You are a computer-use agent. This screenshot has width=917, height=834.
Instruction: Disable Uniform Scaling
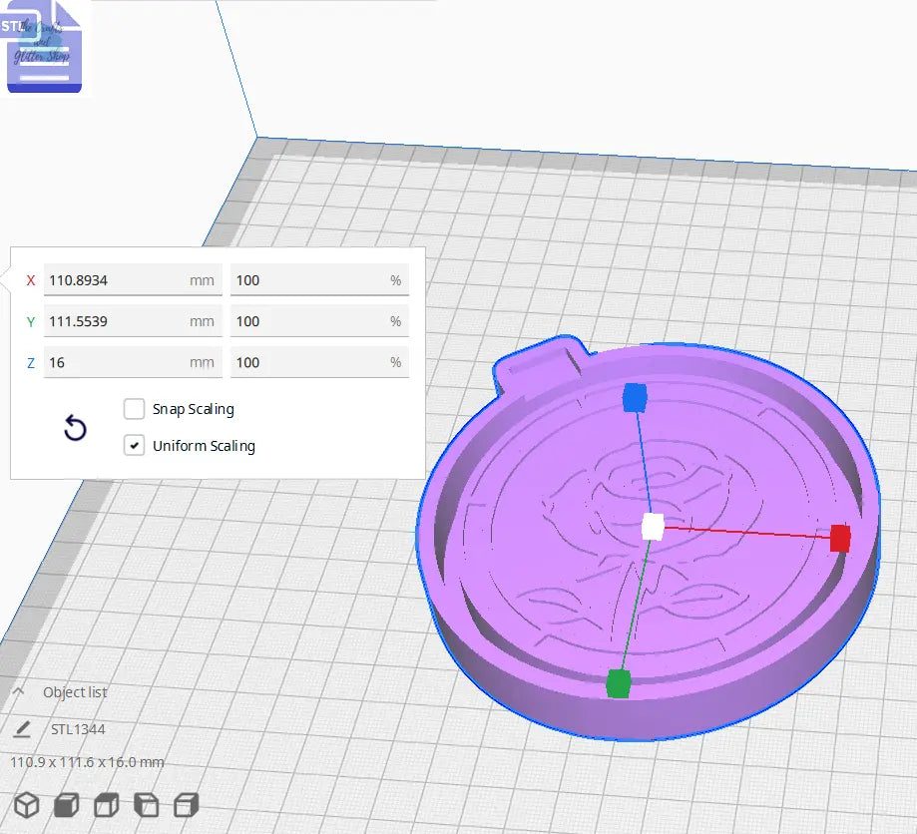135,445
